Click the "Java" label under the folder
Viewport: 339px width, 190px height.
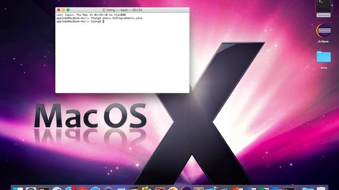pyautogui.click(x=324, y=68)
